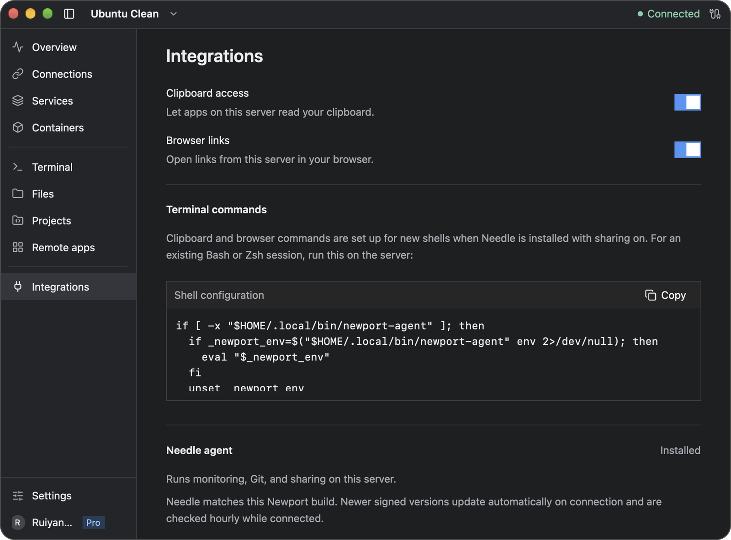The width and height of the screenshot is (731, 540).
Task: Expand the Ubuntu Clean server dropdown chevron
Action: click(174, 14)
